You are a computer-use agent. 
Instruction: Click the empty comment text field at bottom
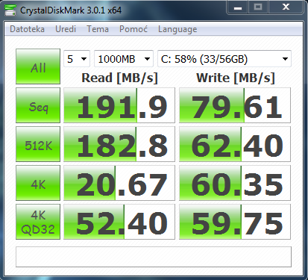[154, 257]
